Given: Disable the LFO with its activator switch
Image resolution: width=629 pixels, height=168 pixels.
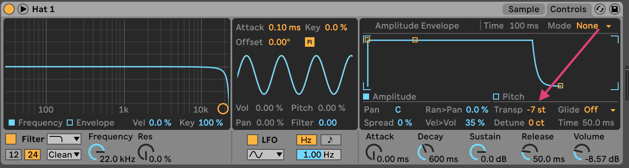Looking at the screenshot, I should pyautogui.click(x=253, y=140).
